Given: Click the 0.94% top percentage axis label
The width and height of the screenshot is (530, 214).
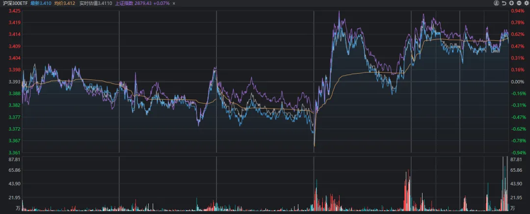Looking at the screenshot, I should [518, 11].
